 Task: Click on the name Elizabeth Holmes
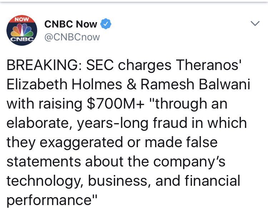click(64, 84)
